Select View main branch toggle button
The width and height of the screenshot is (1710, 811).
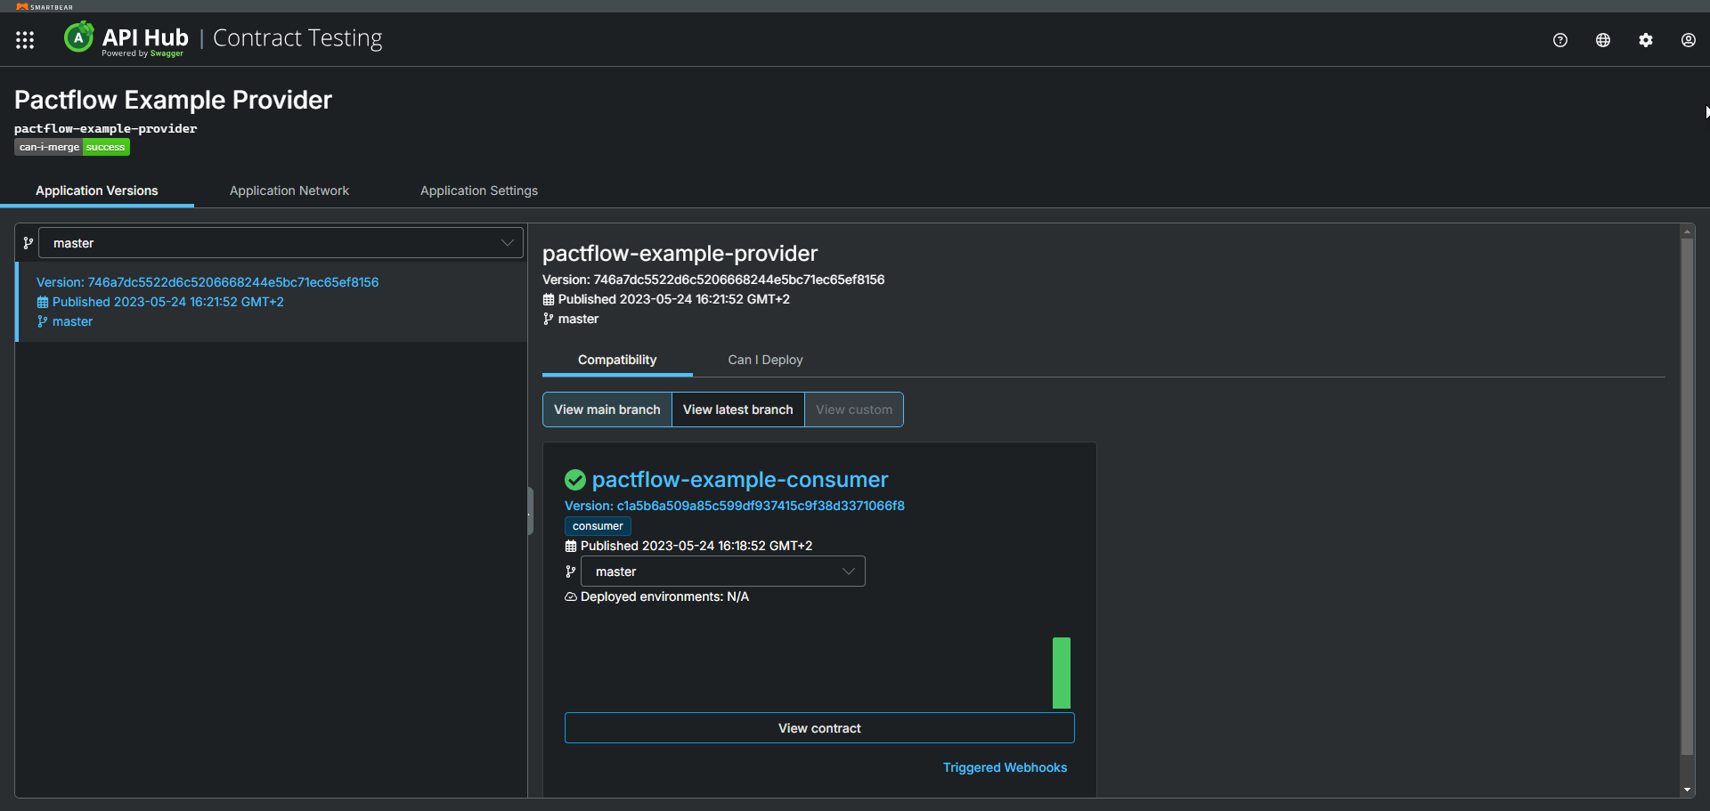607,410
